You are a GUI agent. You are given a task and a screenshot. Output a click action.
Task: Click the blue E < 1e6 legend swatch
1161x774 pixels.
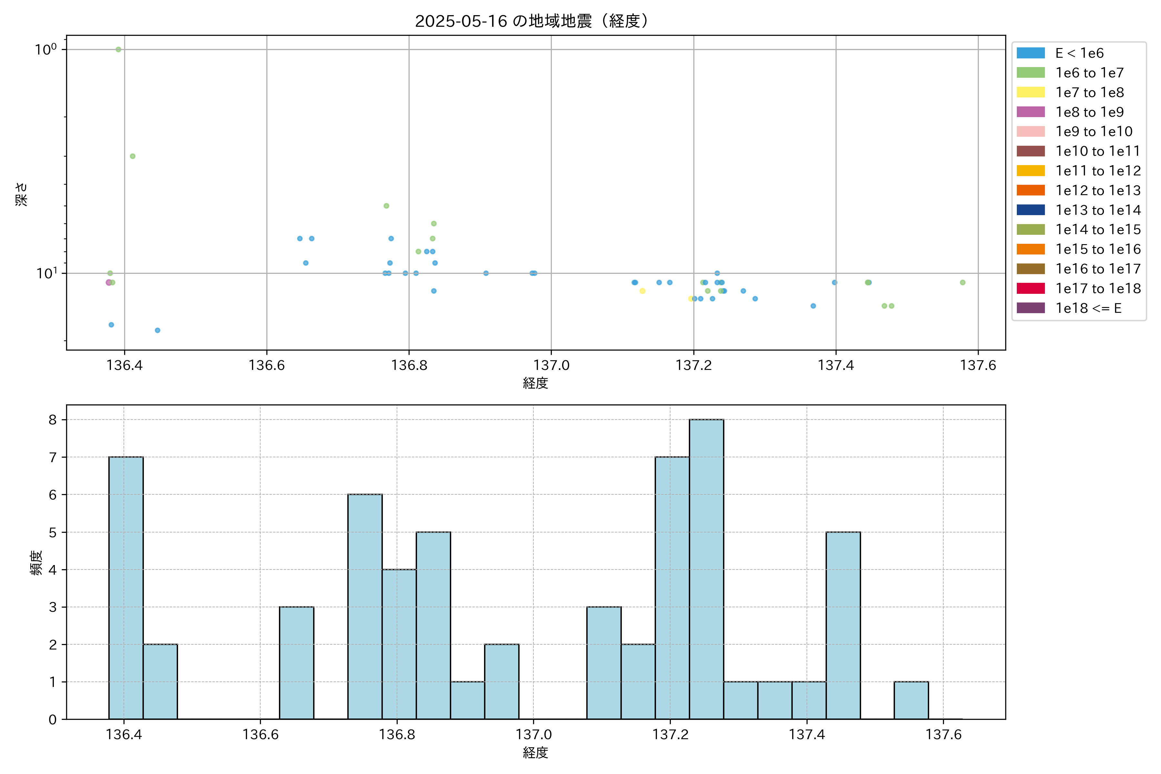(1030, 53)
